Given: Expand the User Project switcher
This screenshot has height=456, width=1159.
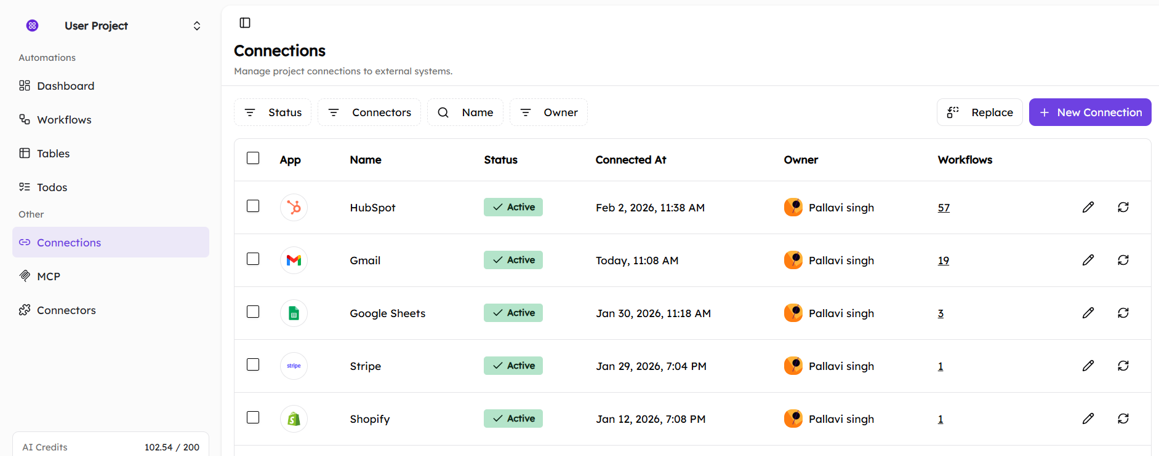Looking at the screenshot, I should point(196,26).
